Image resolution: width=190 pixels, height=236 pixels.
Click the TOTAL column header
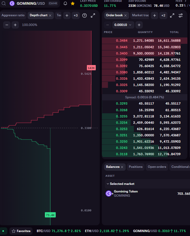point(174,32)
